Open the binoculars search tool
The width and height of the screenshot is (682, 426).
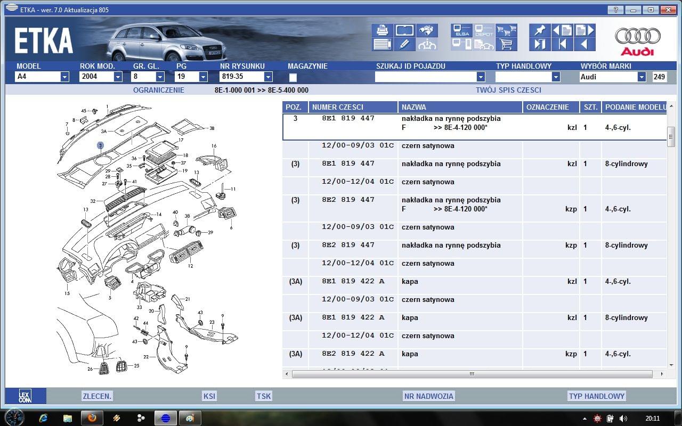427,30
